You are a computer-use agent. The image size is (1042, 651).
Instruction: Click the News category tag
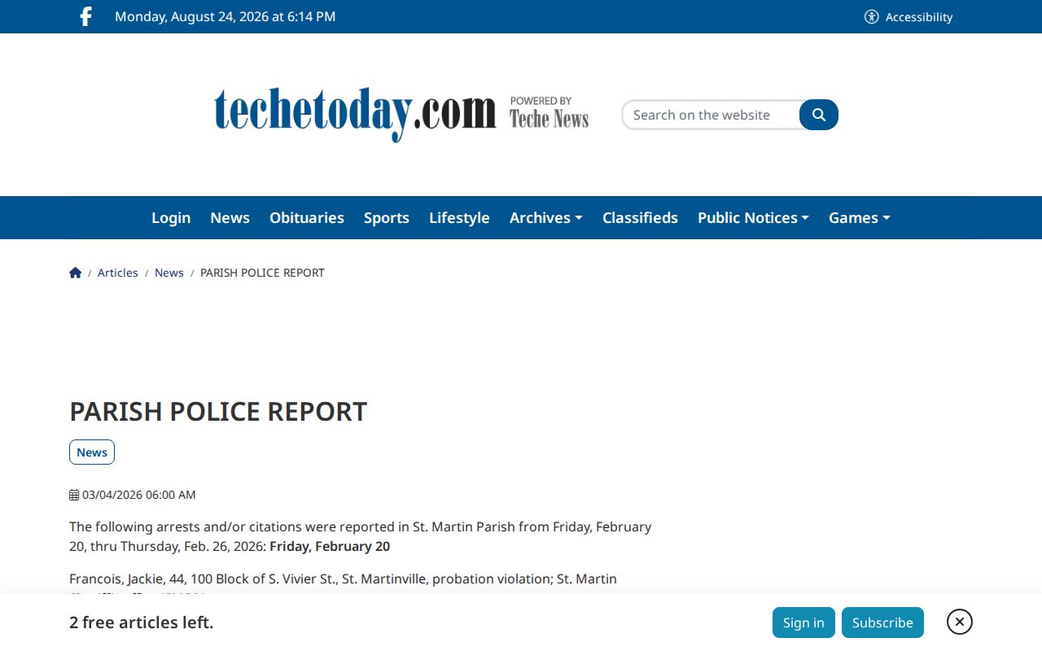92,452
